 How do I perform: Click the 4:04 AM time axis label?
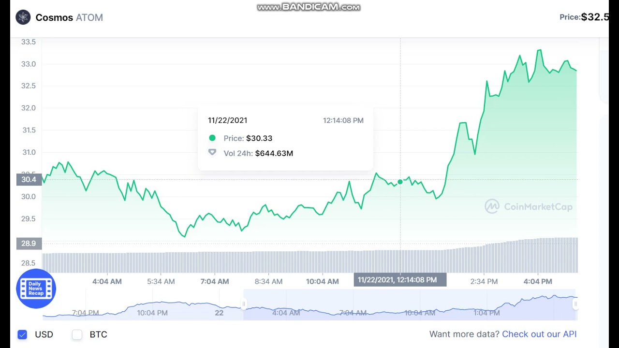107,281
